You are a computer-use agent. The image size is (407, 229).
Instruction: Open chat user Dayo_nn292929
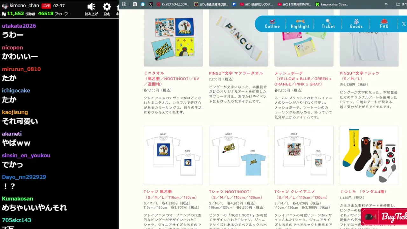[x=24, y=177]
